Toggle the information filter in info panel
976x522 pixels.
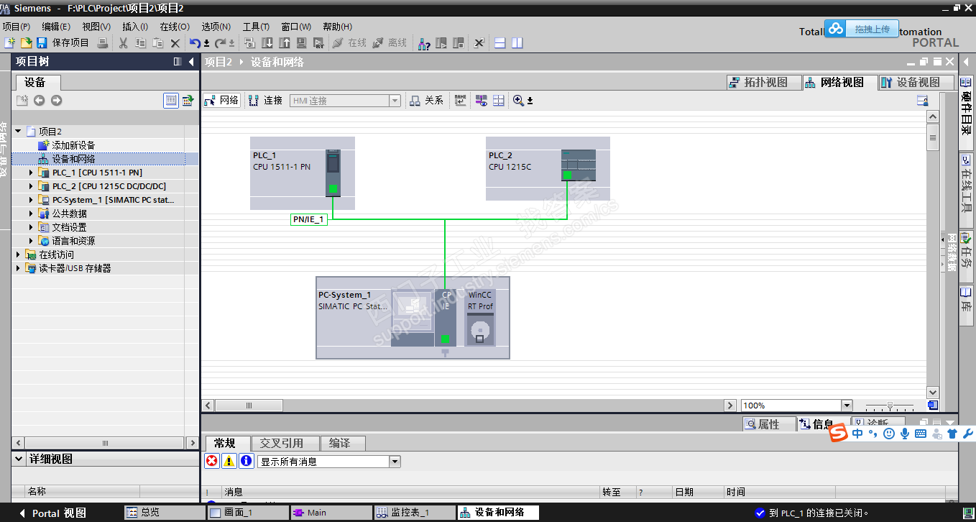pos(246,462)
